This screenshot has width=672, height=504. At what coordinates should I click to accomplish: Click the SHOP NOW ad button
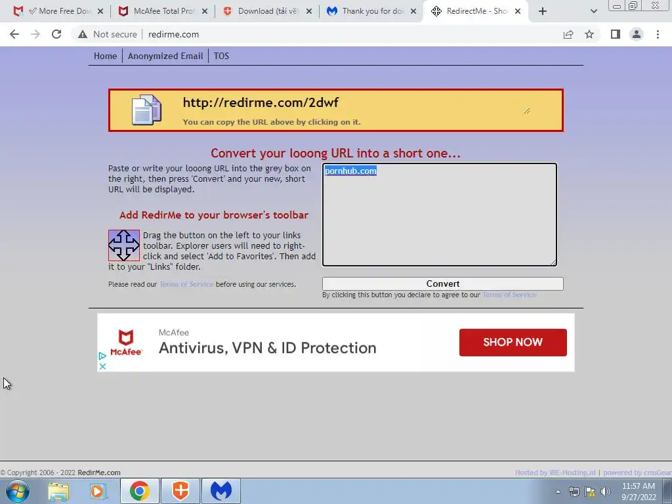coord(513,342)
